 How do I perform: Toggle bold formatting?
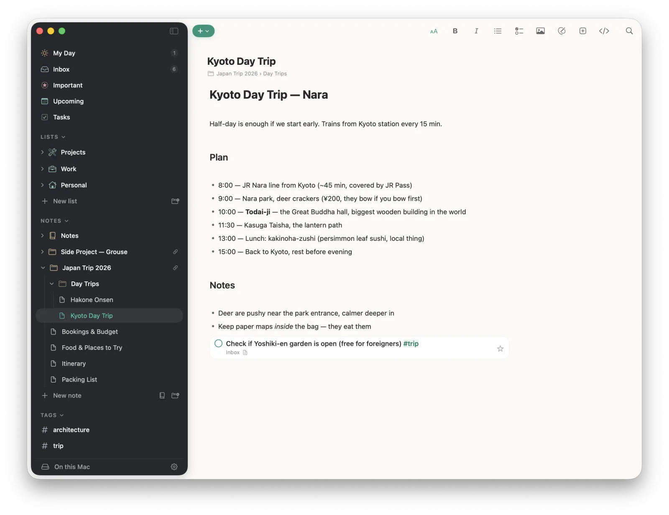(x=455, y=31)
